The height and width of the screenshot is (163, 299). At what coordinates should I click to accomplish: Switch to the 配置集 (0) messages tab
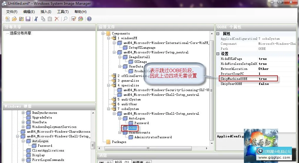141,162
